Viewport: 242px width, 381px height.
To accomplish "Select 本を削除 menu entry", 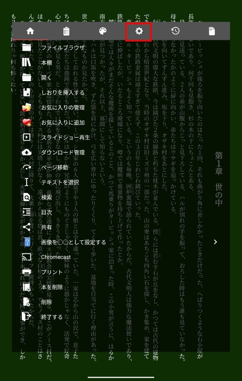I will pyautogui.click(x=52, y=287).
